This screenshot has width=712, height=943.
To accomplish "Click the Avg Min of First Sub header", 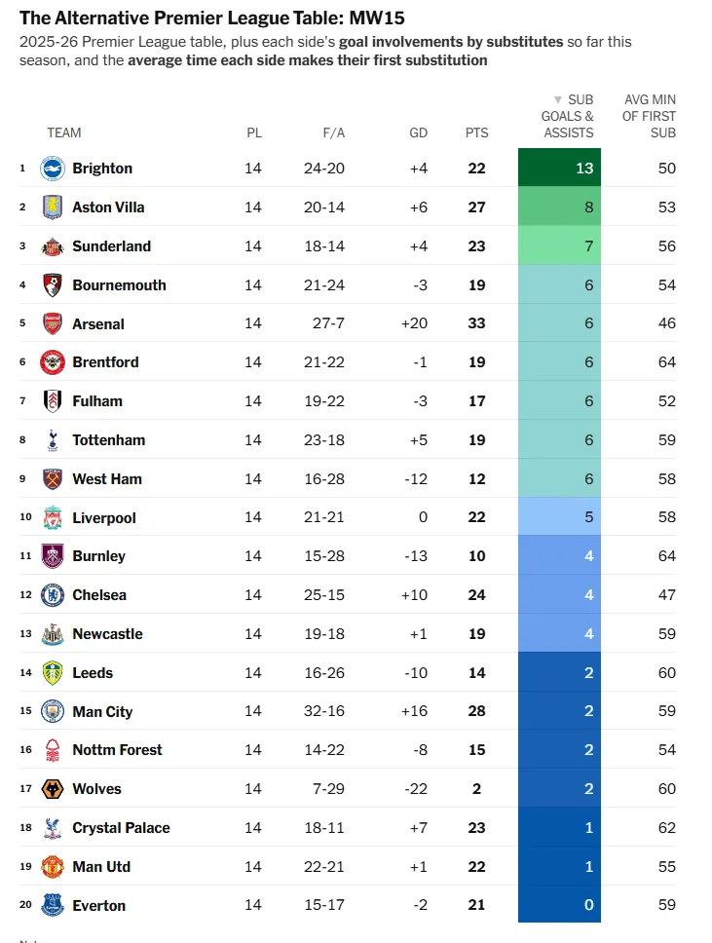I will 649,116.
